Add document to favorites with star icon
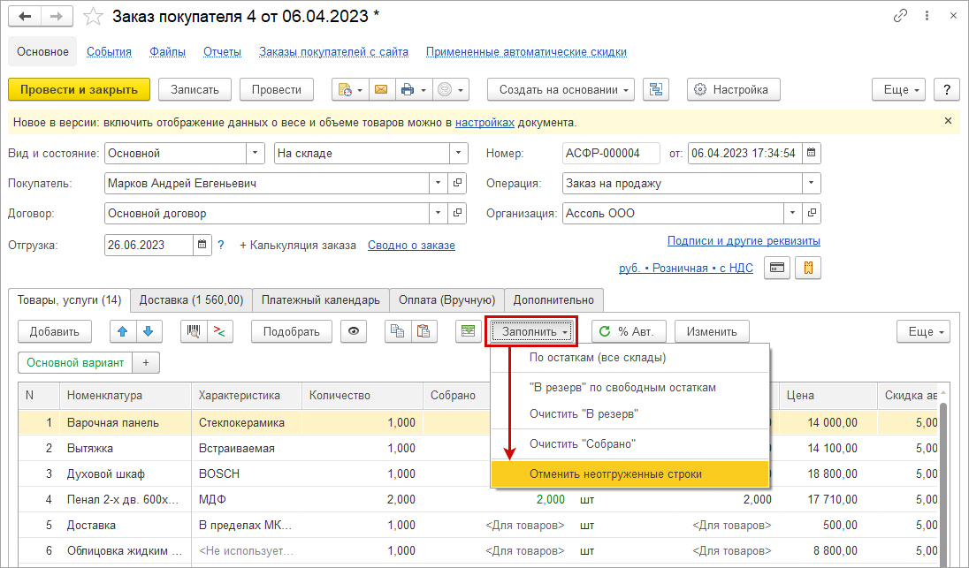Image resolution: width=969 pixels, height=568 pixels. tap(93, 17)
